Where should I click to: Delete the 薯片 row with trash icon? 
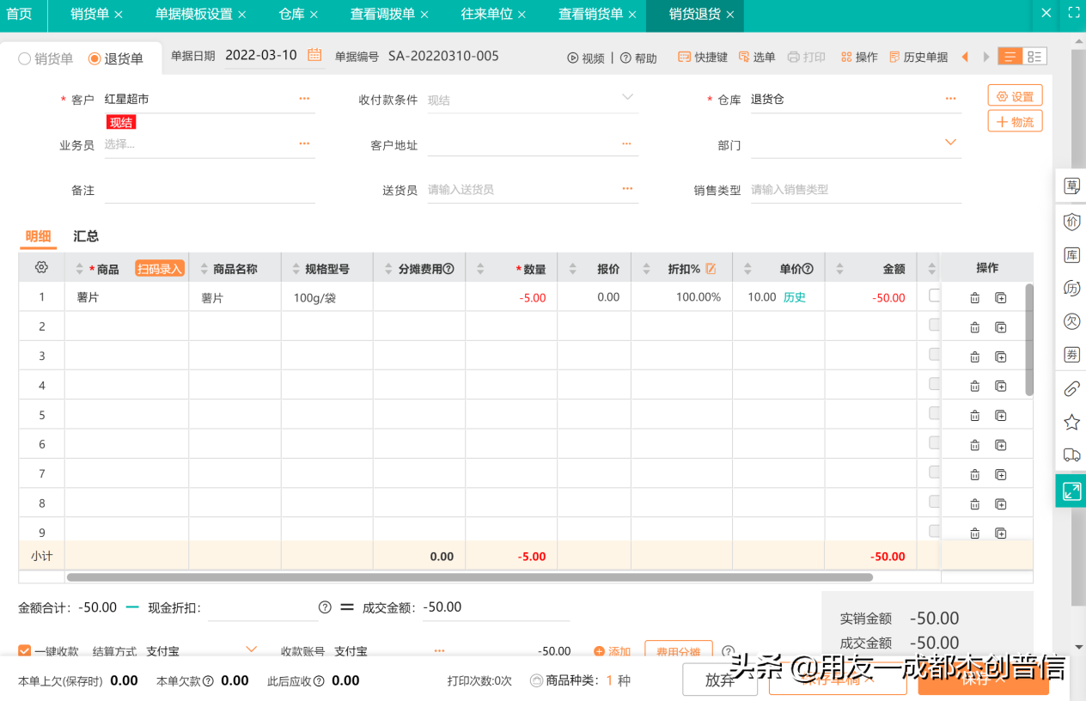(974, 296)
